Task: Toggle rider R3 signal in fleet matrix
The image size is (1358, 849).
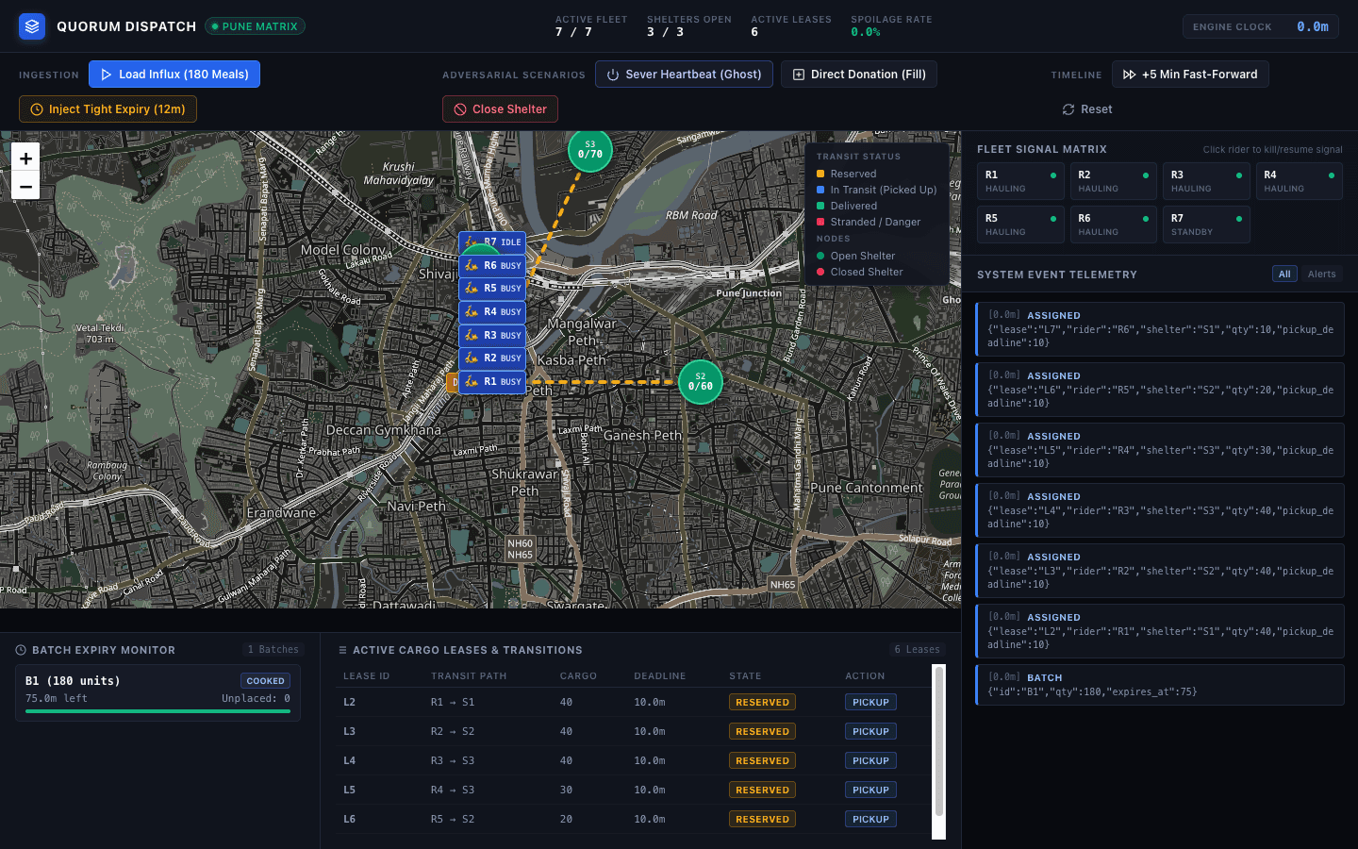Action: 1206,181
